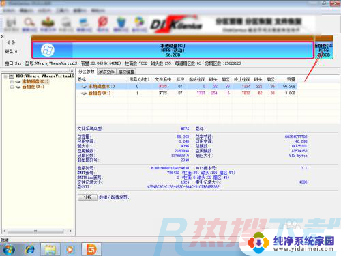Image resolution: width=341 pixels, height=256 pixels.
Task: Switch to the 分区参数 tab
Action: [x=87, y=72]
